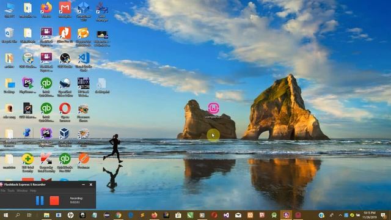Viewport: 391px width, 220px height.
Task: Open the HP app in the taskbar
Action: click(x=71, y=215)
